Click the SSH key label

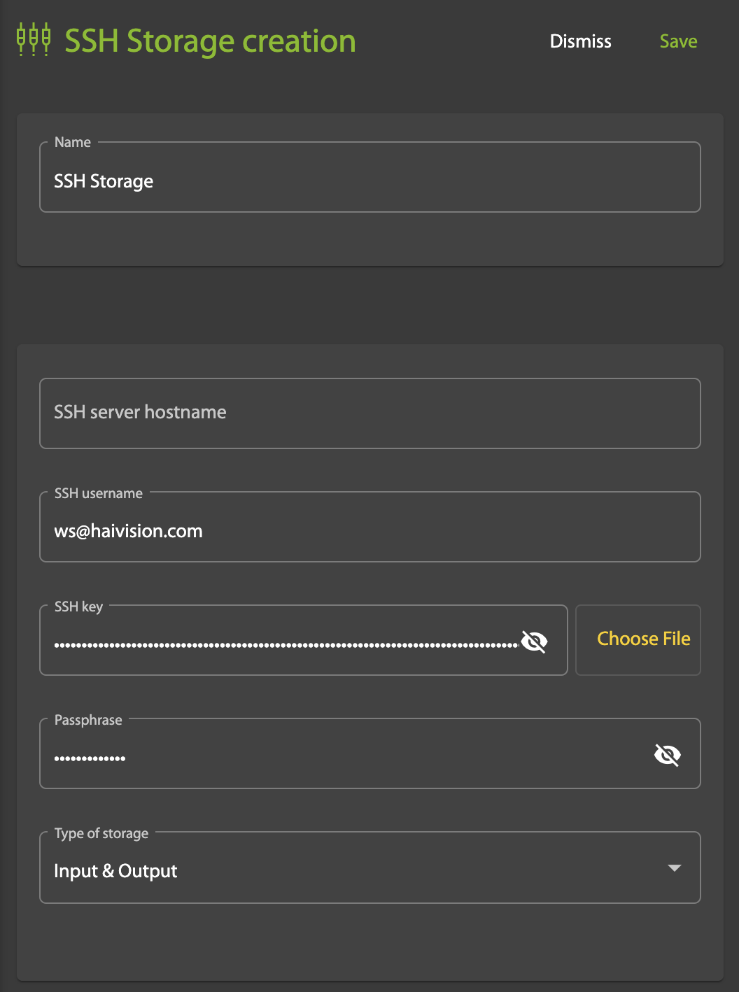(x=78, y=607)
